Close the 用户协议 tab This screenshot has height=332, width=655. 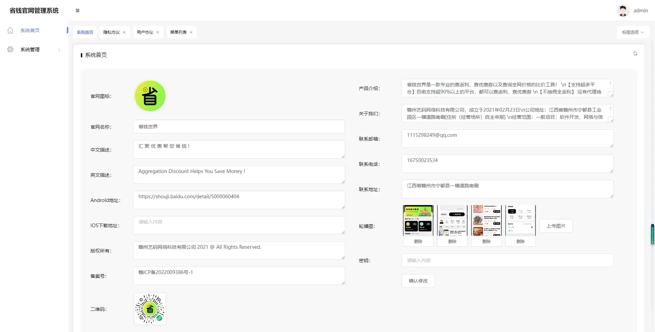tap(158, 32)
